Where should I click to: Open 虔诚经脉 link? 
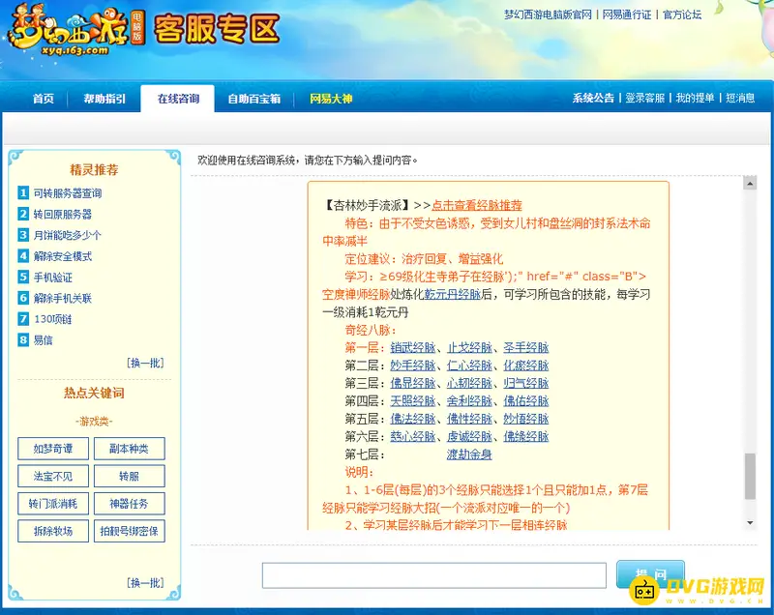click(469, 436)
